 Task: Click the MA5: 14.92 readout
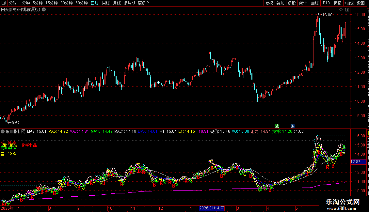58,131
